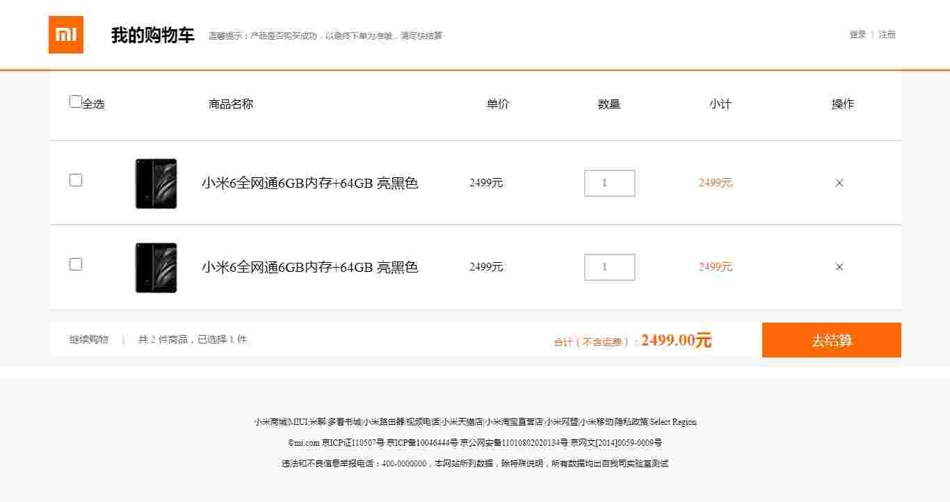Open the MIUI footer link
This screenshot has height=502, width=950.
298,422
